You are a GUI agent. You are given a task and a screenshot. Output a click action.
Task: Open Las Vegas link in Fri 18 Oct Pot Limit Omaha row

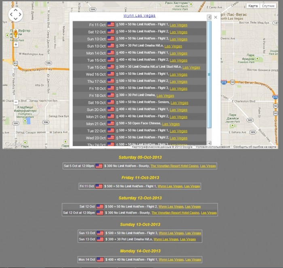pos(165,96)
